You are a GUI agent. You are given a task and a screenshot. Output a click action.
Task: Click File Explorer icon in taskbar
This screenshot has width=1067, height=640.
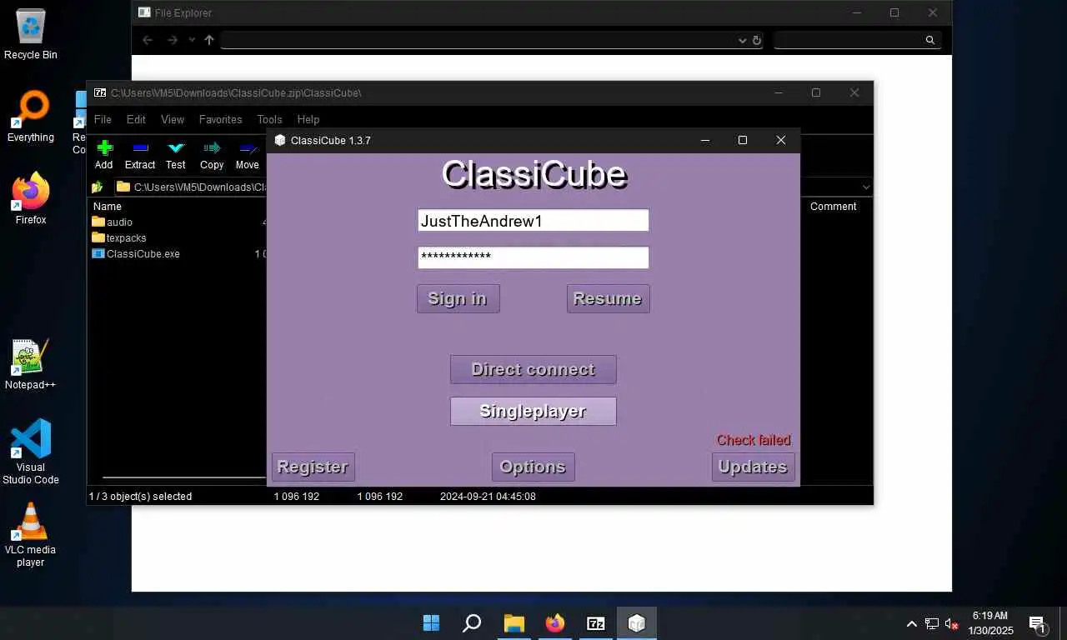513,623
